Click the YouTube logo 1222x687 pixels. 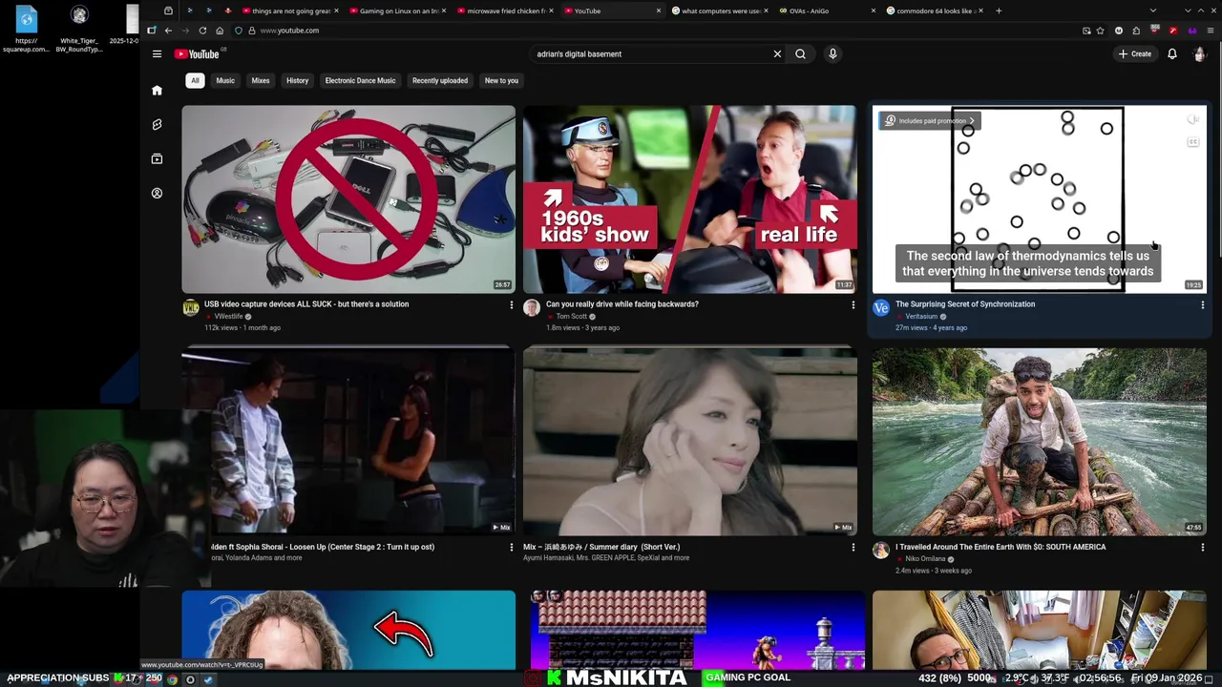pos(197,54)
